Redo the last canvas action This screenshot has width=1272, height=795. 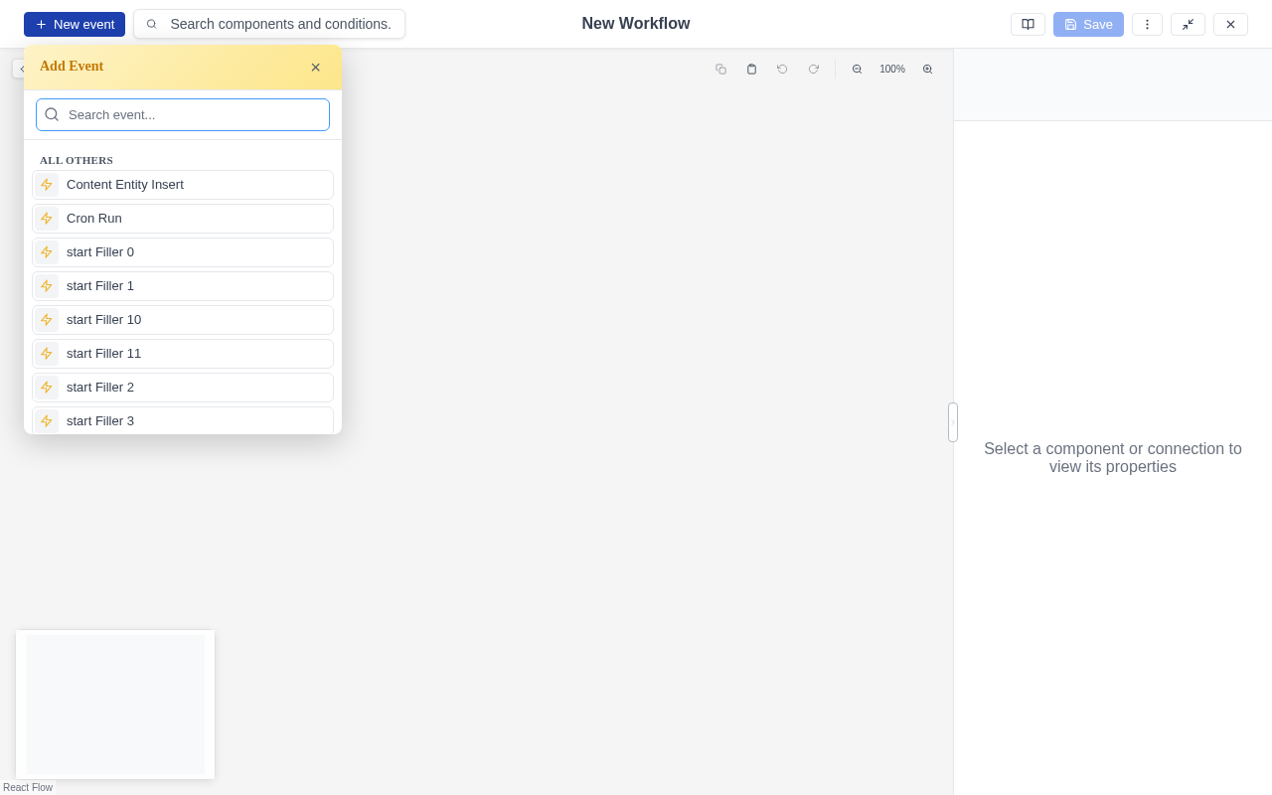pyautogui.click(x=813, y=69)
